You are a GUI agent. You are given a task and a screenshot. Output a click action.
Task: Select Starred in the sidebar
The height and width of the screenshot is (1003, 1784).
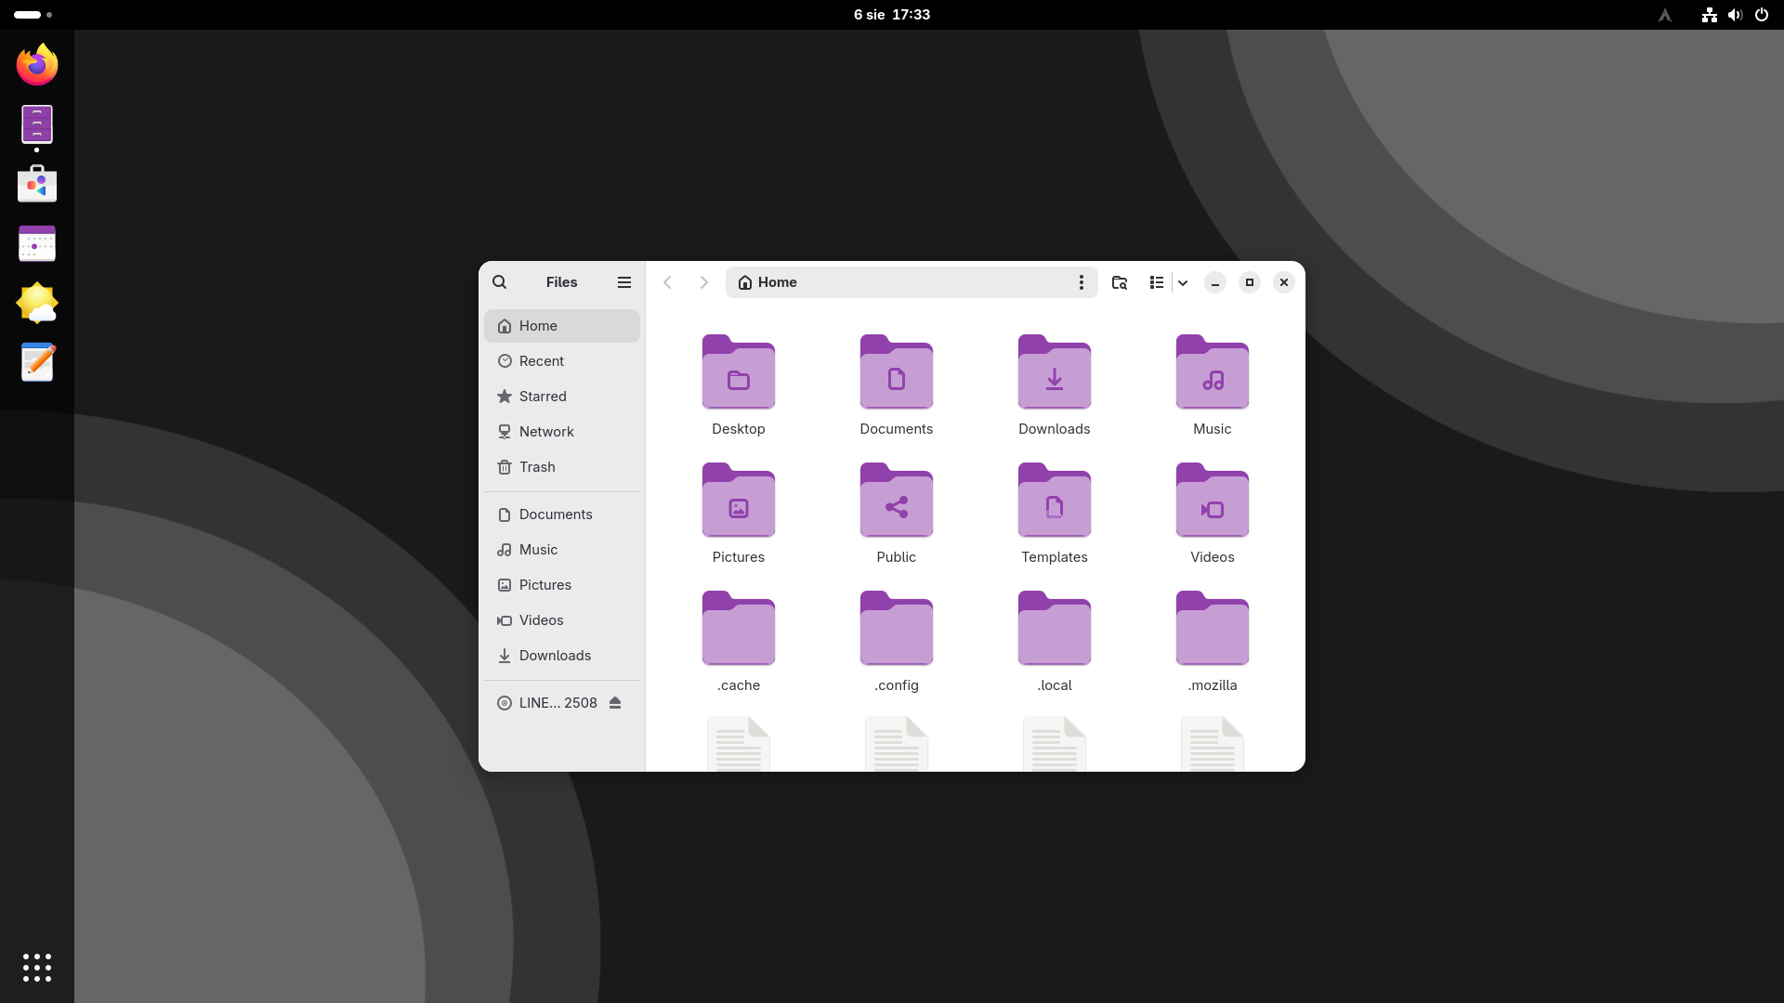click(x=543, y=397)
